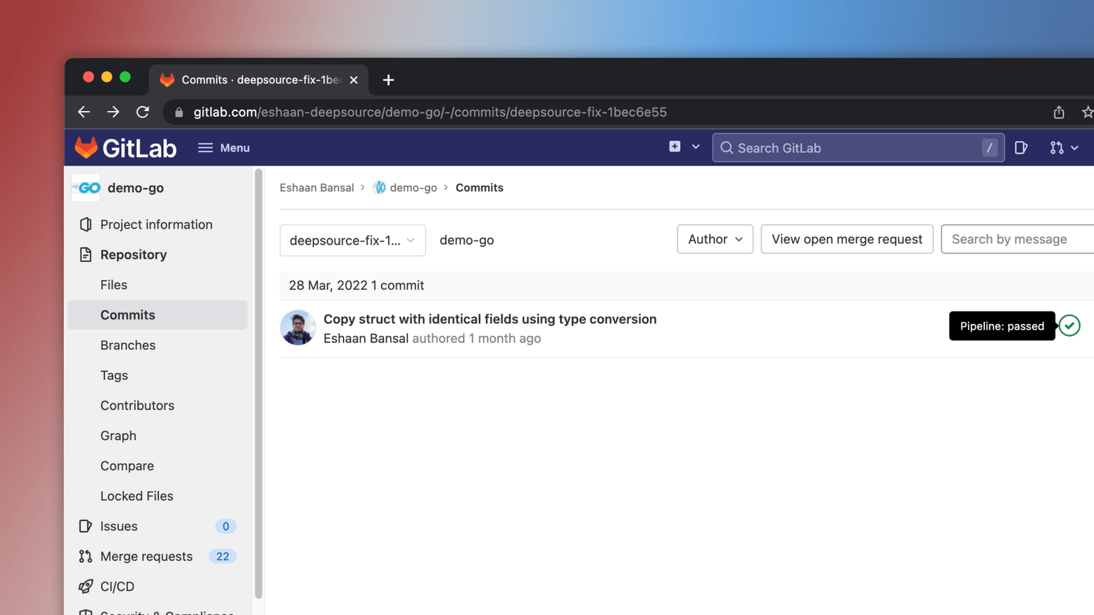Click the Eshaan Bansal breadcrumb

[317, 188]
